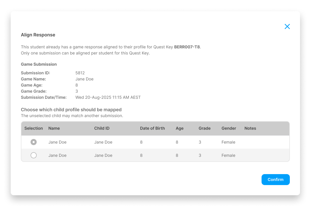Click the blue X close icon

[287, 26]
